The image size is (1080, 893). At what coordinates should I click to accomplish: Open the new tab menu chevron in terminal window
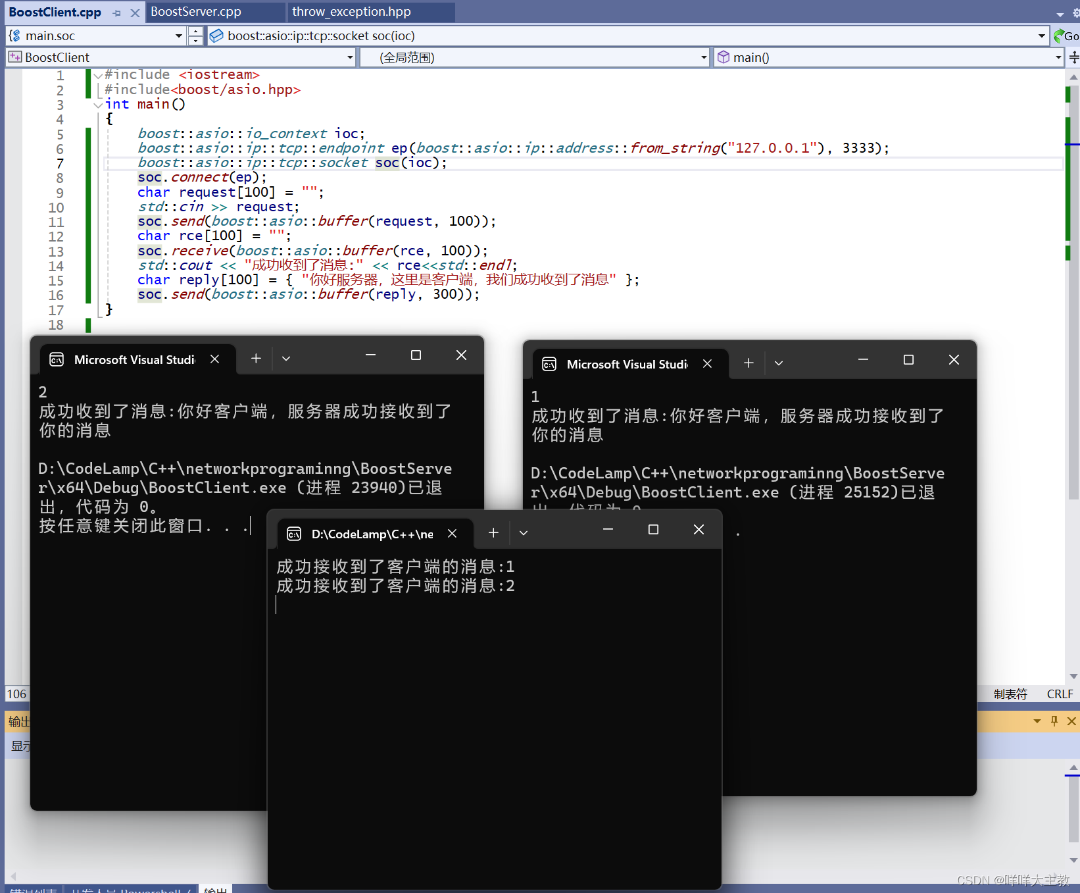click(524, 532)
